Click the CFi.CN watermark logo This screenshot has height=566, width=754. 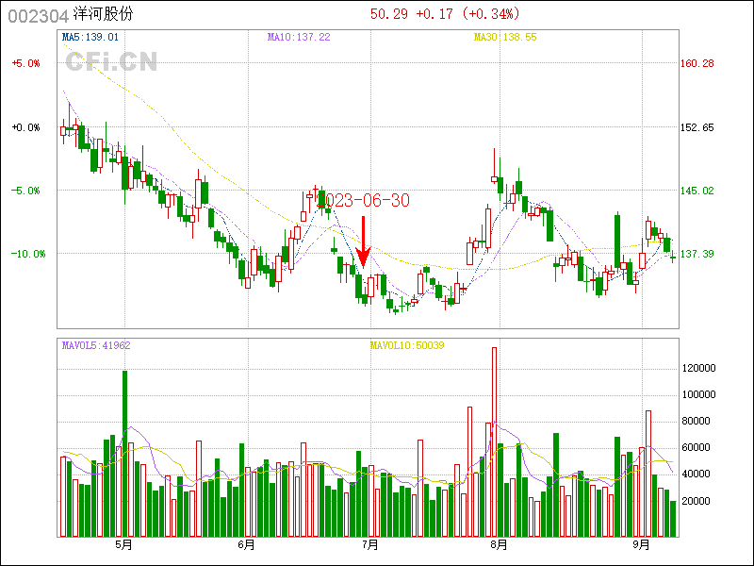(x=111, y=61)
